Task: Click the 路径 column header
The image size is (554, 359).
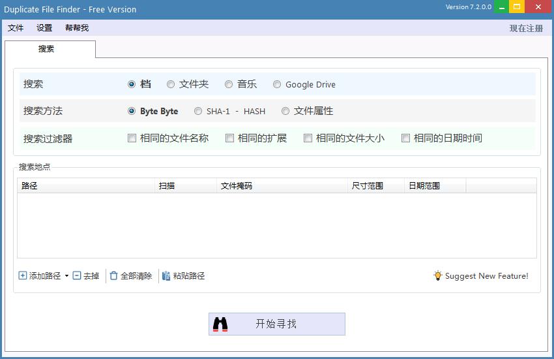Action: 86,185
